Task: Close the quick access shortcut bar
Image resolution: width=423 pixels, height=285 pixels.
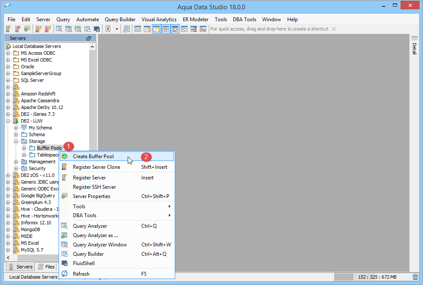Action: (x=334, y=29)
